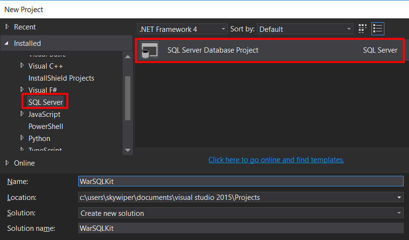Open the Create new solution dropdown

[x=241, y=213]
